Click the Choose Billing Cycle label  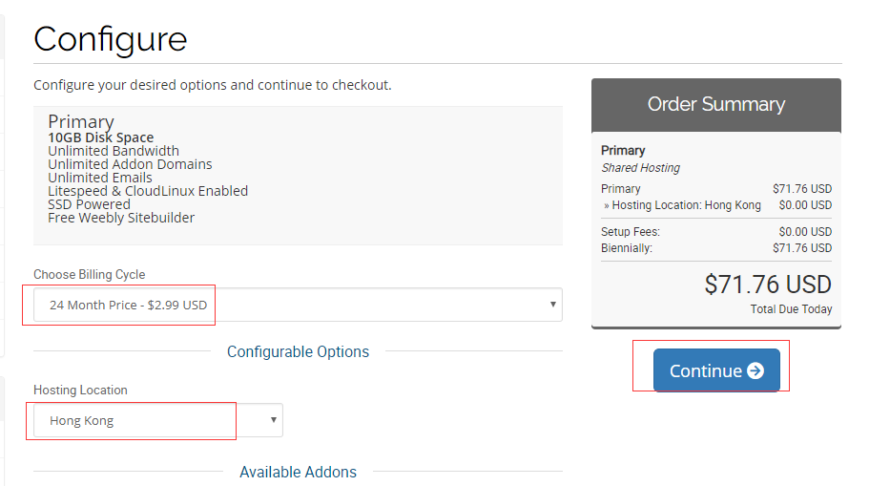tap(90, 275)
